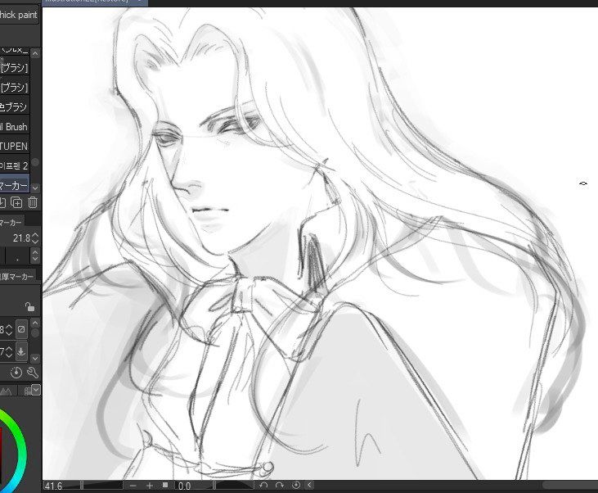
Task: Open the brush size preset stepper
Action: point(35,256)
